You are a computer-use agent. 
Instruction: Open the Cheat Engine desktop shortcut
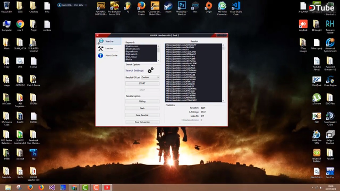pos(330,81)
